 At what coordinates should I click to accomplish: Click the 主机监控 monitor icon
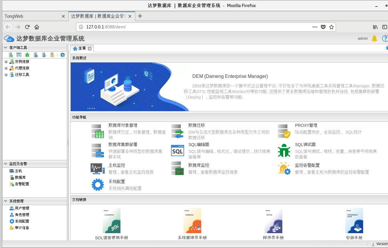coord(98,169)
